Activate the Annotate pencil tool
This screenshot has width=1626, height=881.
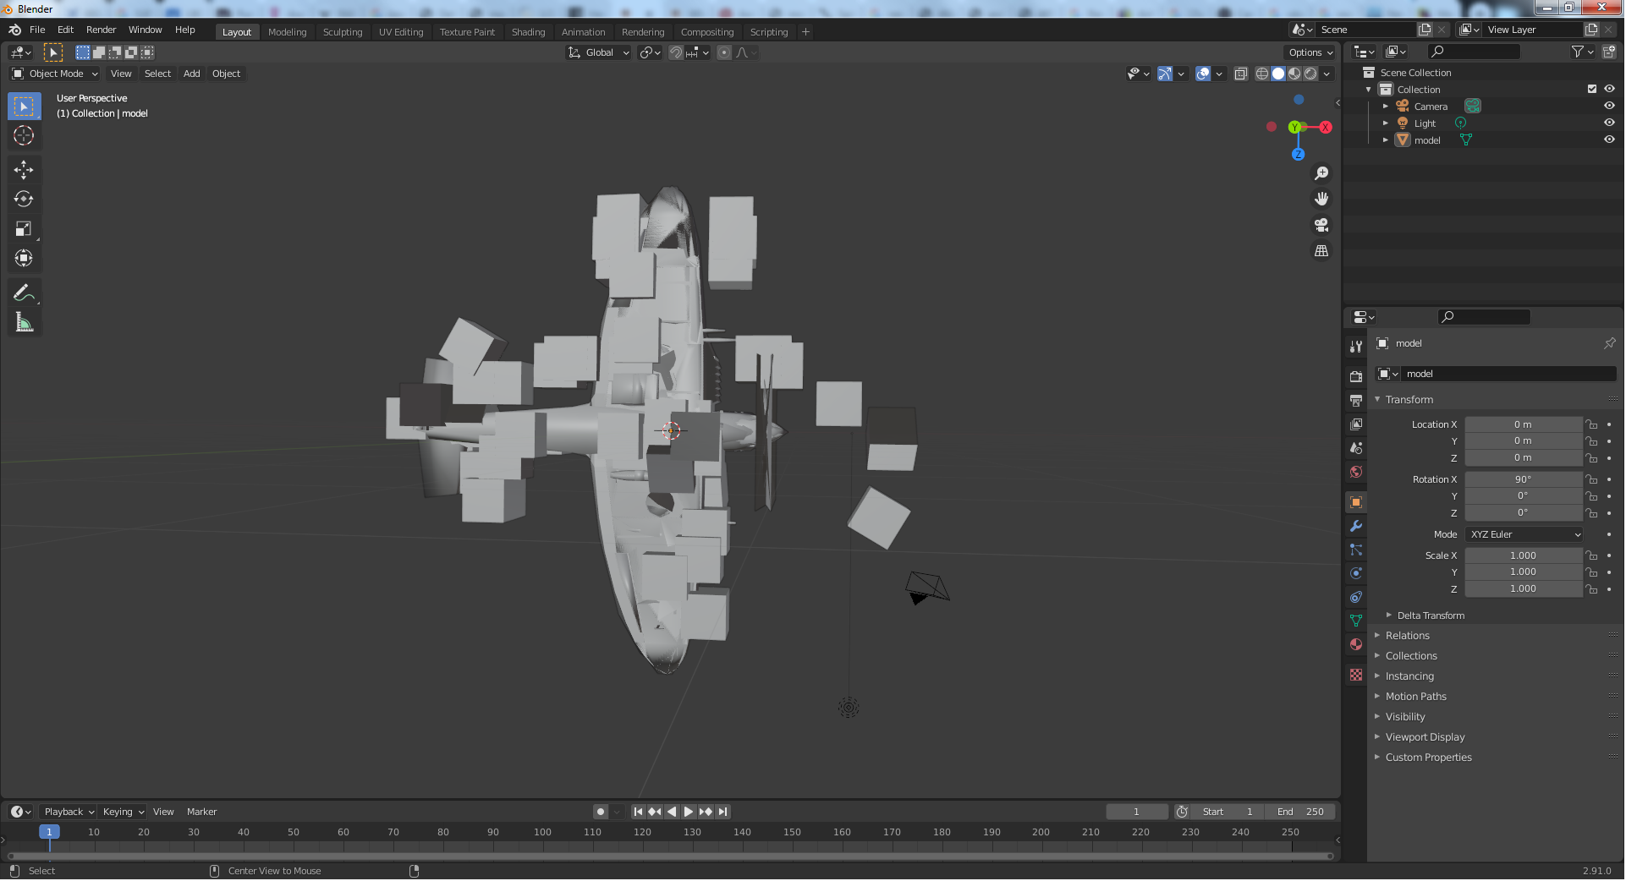coord(24,293)
